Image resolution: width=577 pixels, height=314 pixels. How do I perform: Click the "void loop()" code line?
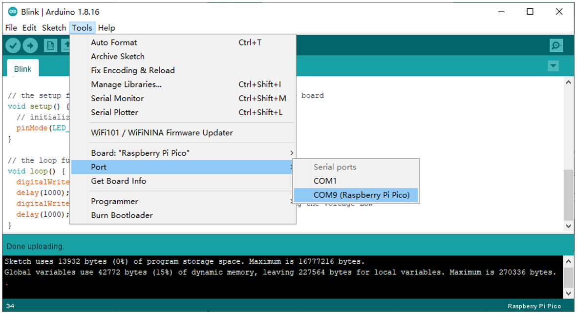pos(36,171)
